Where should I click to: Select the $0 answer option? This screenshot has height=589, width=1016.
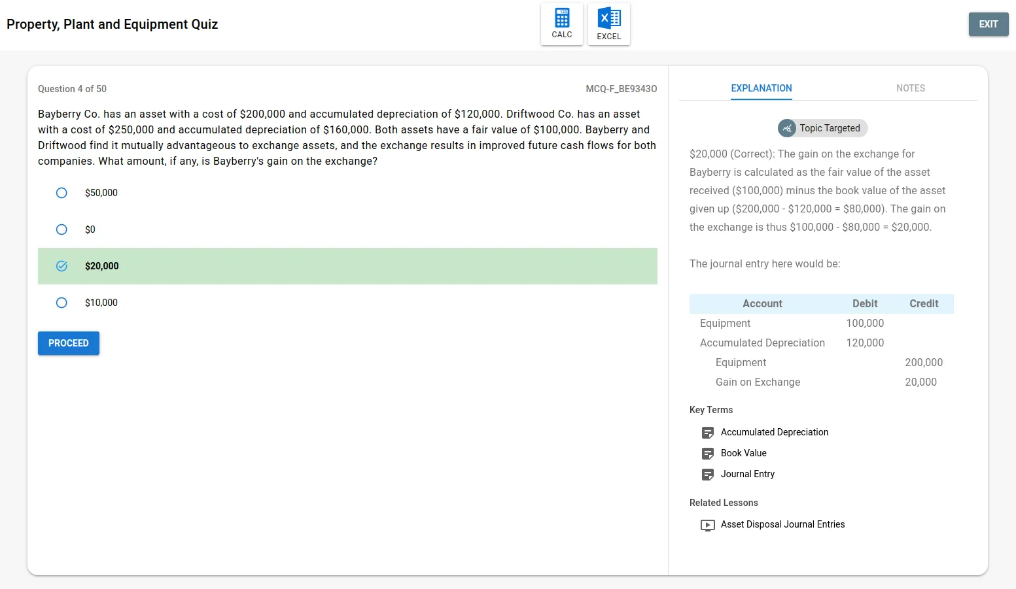tap(61, 229)
